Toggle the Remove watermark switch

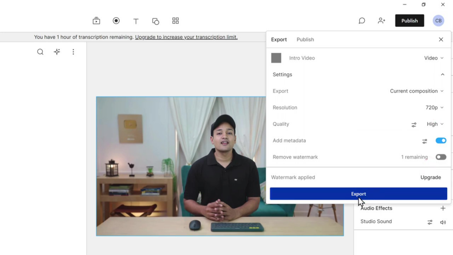[x=441, y=157]
